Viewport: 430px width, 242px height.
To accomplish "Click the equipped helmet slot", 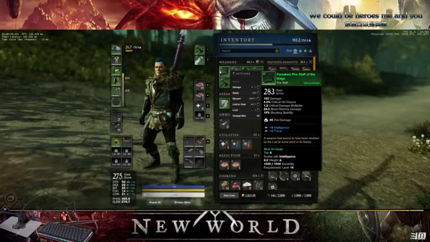I will pos(116,49).
